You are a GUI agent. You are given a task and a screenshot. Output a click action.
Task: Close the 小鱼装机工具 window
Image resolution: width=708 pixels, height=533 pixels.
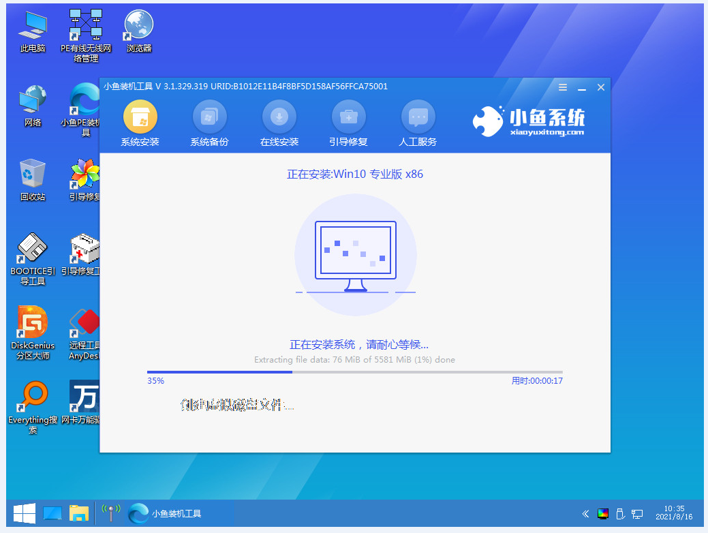pyautogui.click(x=600, y=87)
